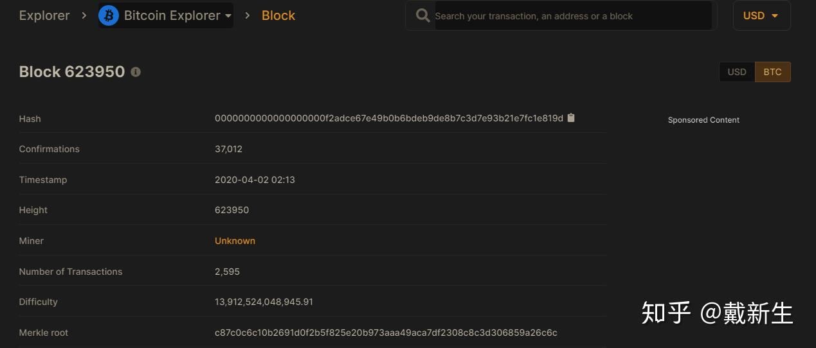Click the Merkle root hash value
816x348 pixels.
tap(386, 333)
